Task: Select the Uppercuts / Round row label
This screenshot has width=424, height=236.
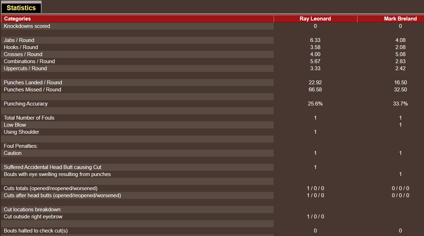Action: click(x=25, y=68)
